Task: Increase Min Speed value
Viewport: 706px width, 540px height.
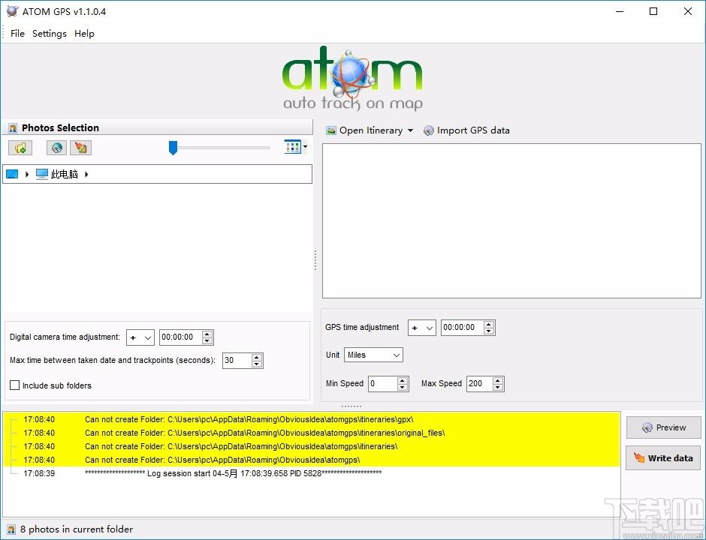Action: 403,380
